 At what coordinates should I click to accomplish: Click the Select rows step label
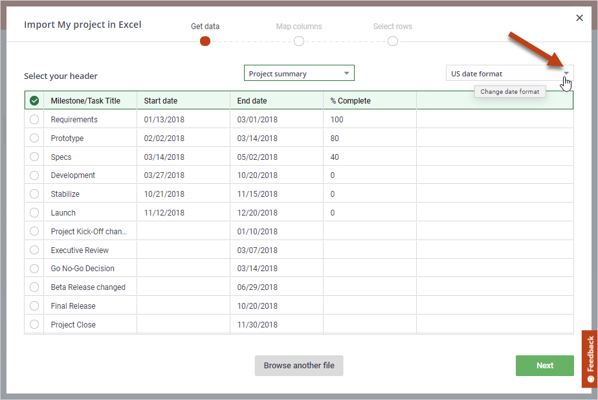393,26
